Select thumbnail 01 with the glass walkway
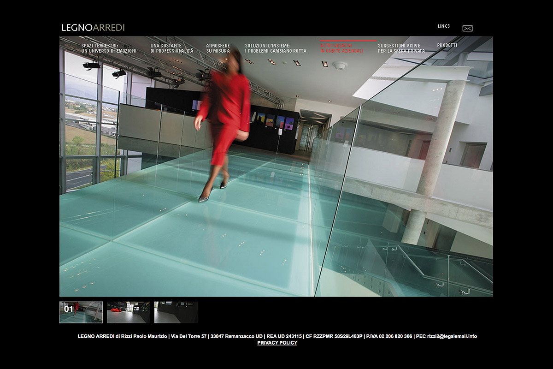Screen dimensions: 553x369 tap(81, 312)
